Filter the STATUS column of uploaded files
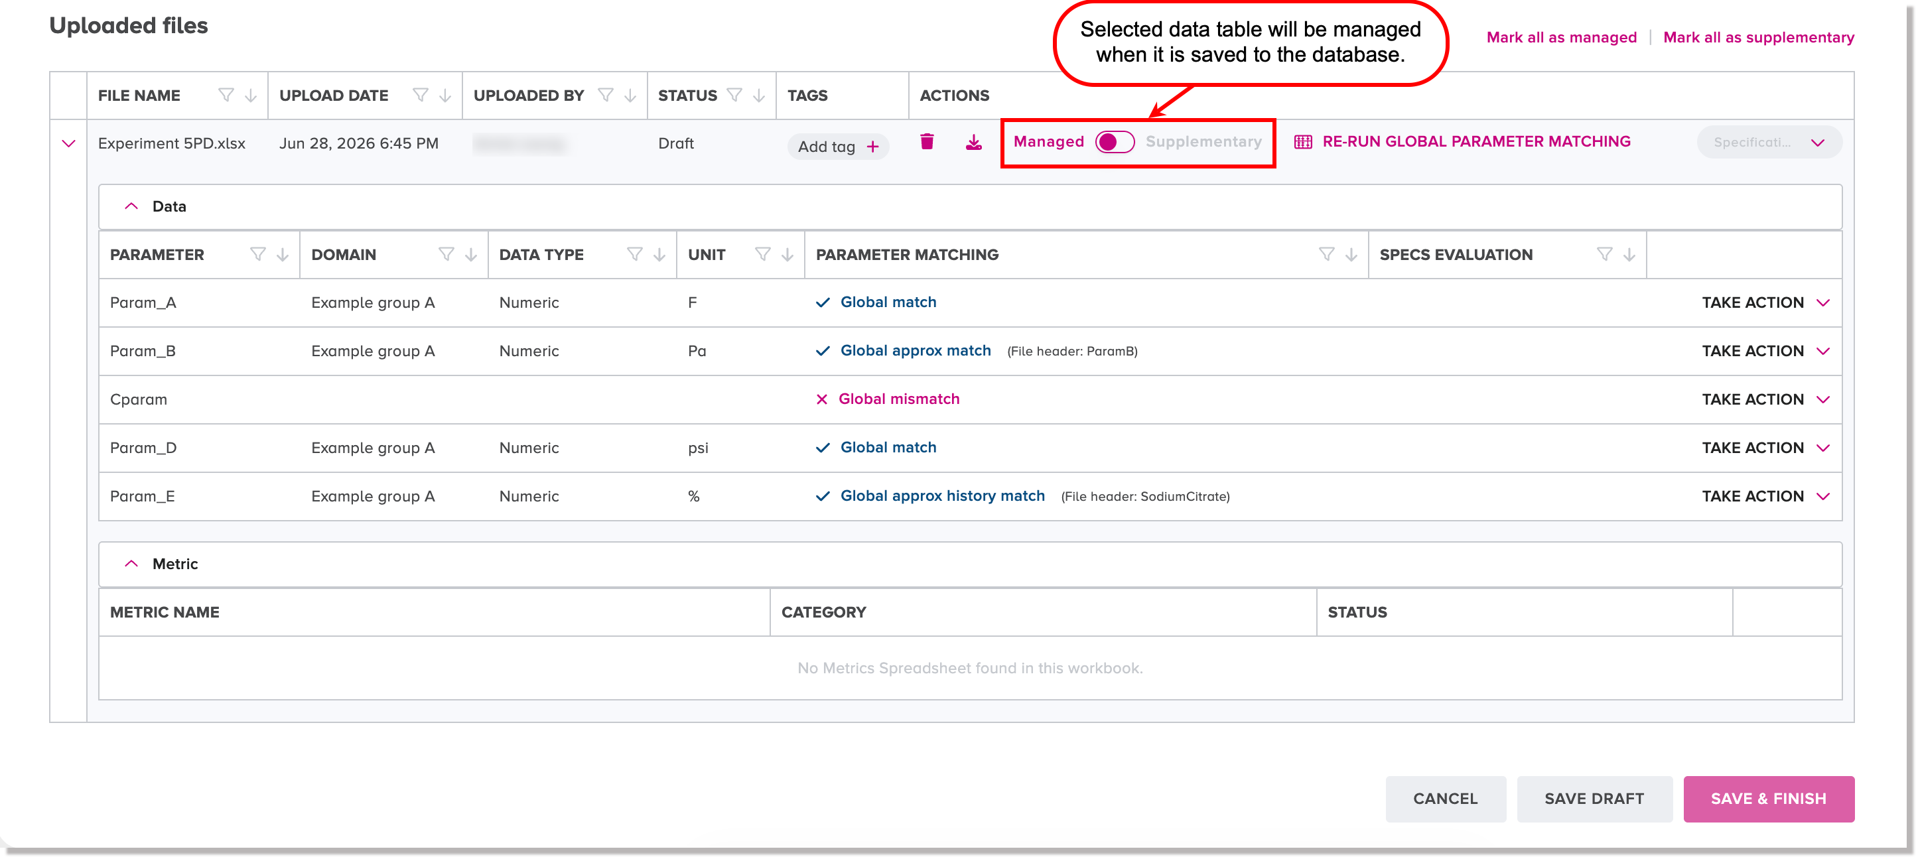 pos(734,96)
